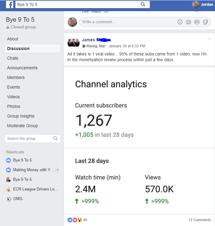Open James's profile photo on the post
Viewport: 215px width, 226px height.
74,43
